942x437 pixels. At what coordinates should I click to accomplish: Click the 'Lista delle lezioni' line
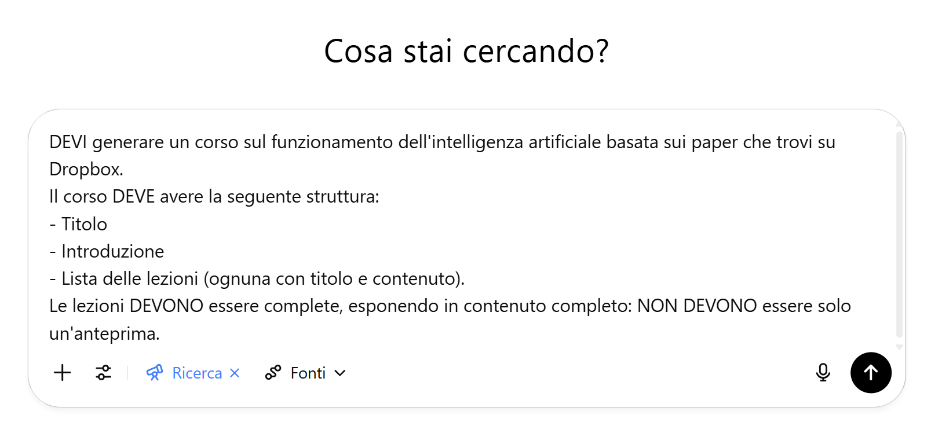tap(257, 278)
